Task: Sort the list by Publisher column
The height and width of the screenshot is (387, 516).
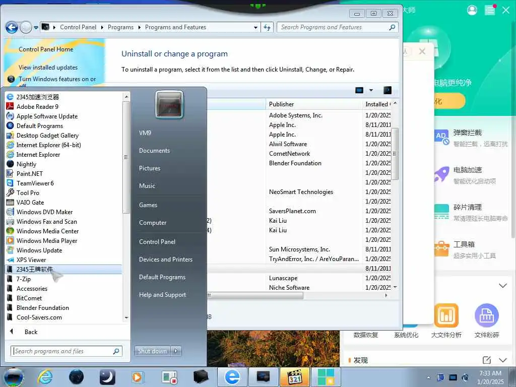Action: pyautogui.click(x=281, y=104)
